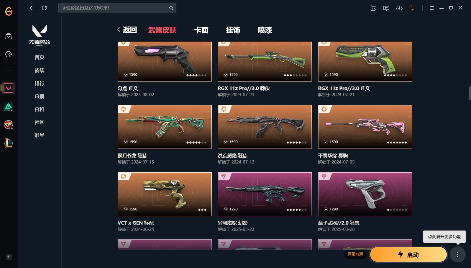The image size is (471, 268).
Task: Click the folder icon in top bar
Action: tap(373, 8)
